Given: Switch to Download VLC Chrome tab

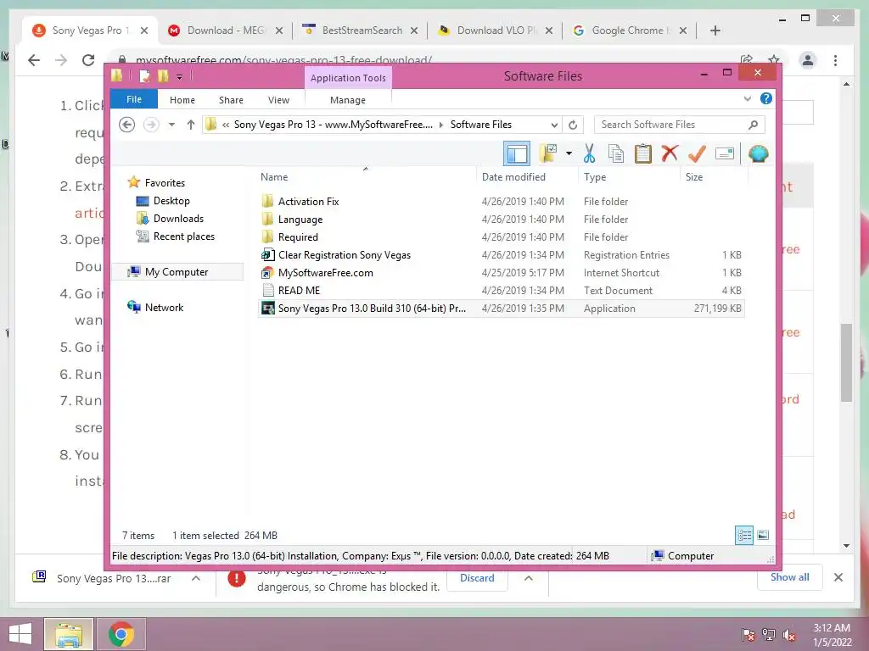Looking at the screenshot, I should (496, 31).
